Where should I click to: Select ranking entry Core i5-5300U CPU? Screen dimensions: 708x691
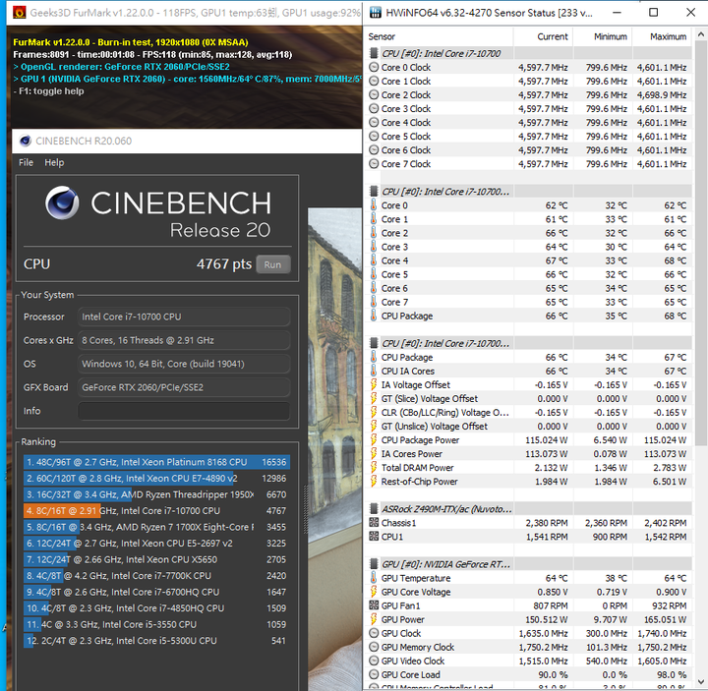[x=156, y=641]
